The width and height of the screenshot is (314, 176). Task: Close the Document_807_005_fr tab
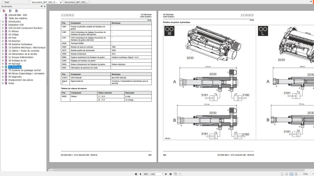[61, 2]
